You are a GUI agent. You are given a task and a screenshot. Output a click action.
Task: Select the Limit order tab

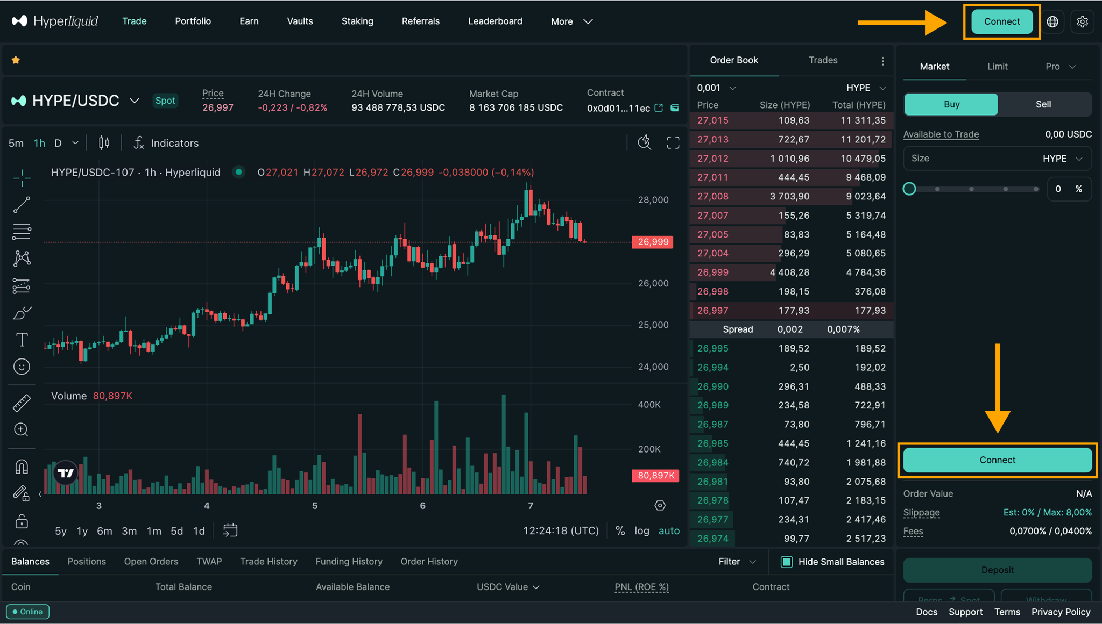pos(998,67)
